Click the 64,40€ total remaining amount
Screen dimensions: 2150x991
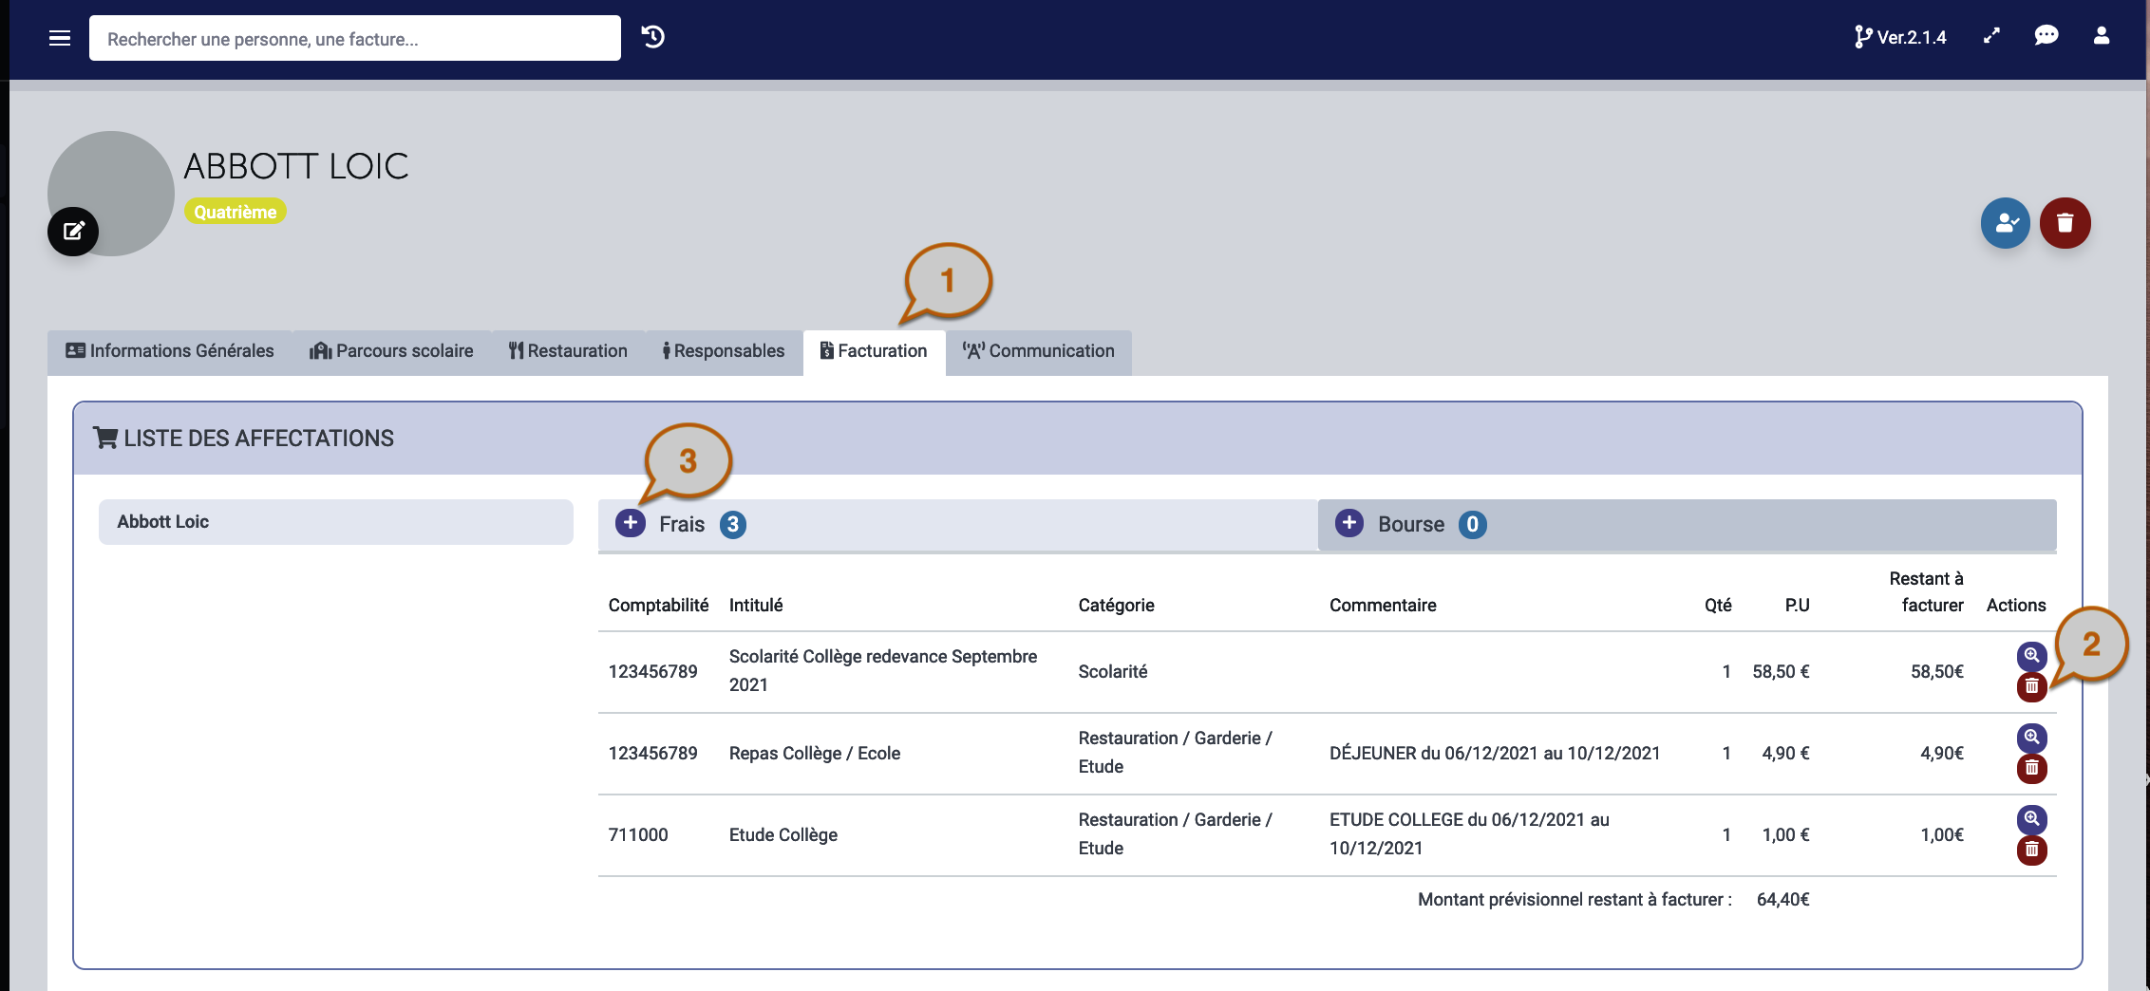1783,900
